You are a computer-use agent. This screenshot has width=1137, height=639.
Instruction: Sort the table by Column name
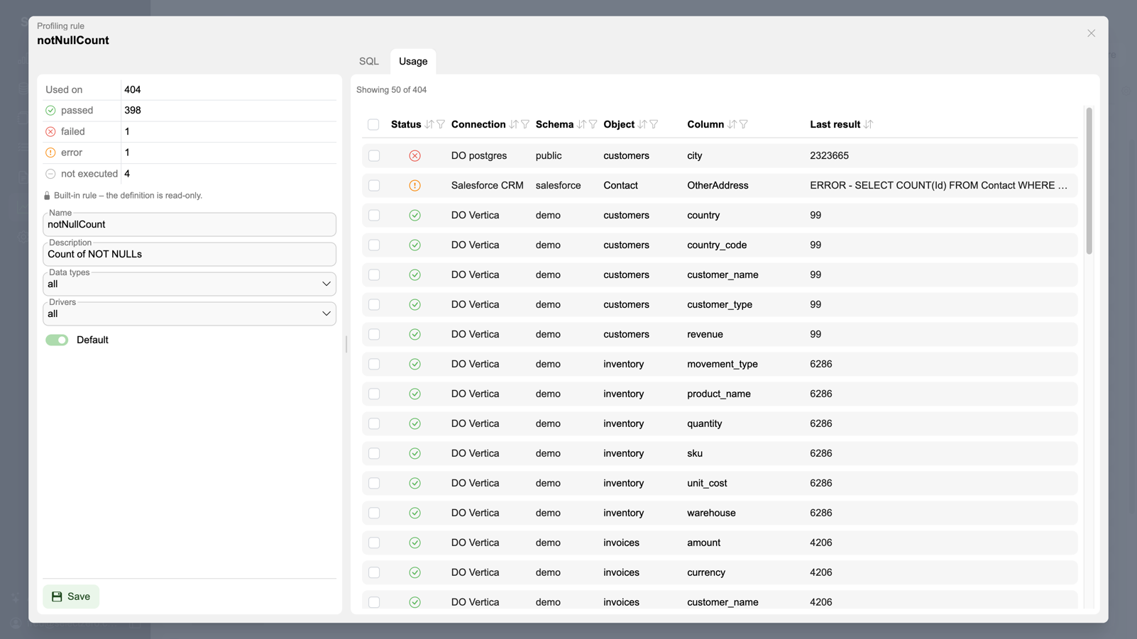tap(732, 124)
